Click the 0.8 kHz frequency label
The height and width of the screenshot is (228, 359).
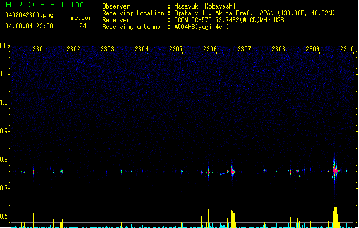(5, 160)
